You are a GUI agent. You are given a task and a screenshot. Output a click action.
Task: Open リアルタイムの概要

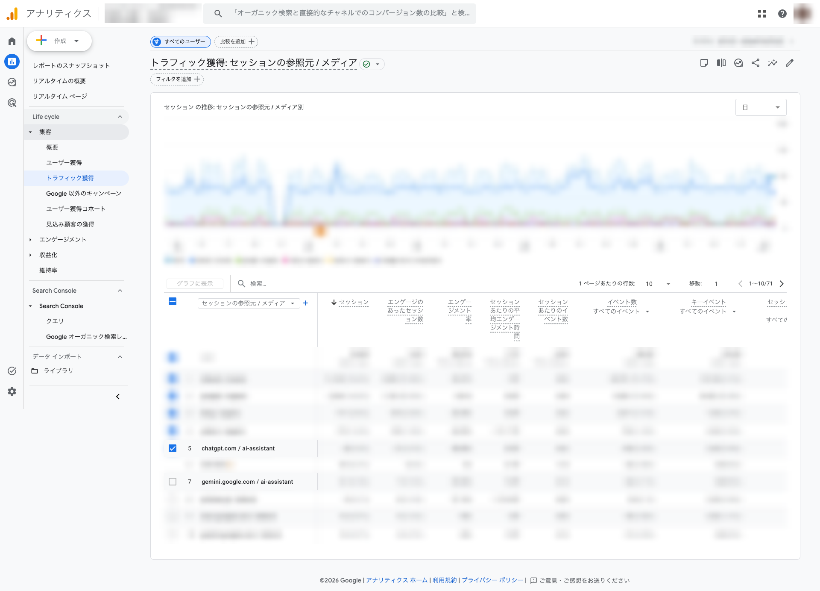point(59,81)
